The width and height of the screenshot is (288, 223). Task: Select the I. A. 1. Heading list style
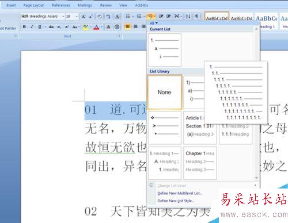pyautogui.click(x=165, y=163)
